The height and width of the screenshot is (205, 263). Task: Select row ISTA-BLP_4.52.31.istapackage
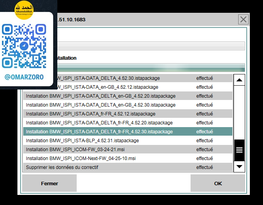(x=128, y=140)
